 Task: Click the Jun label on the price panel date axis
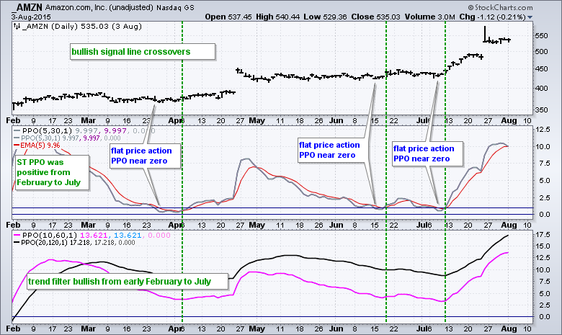[x=336, y=121]
